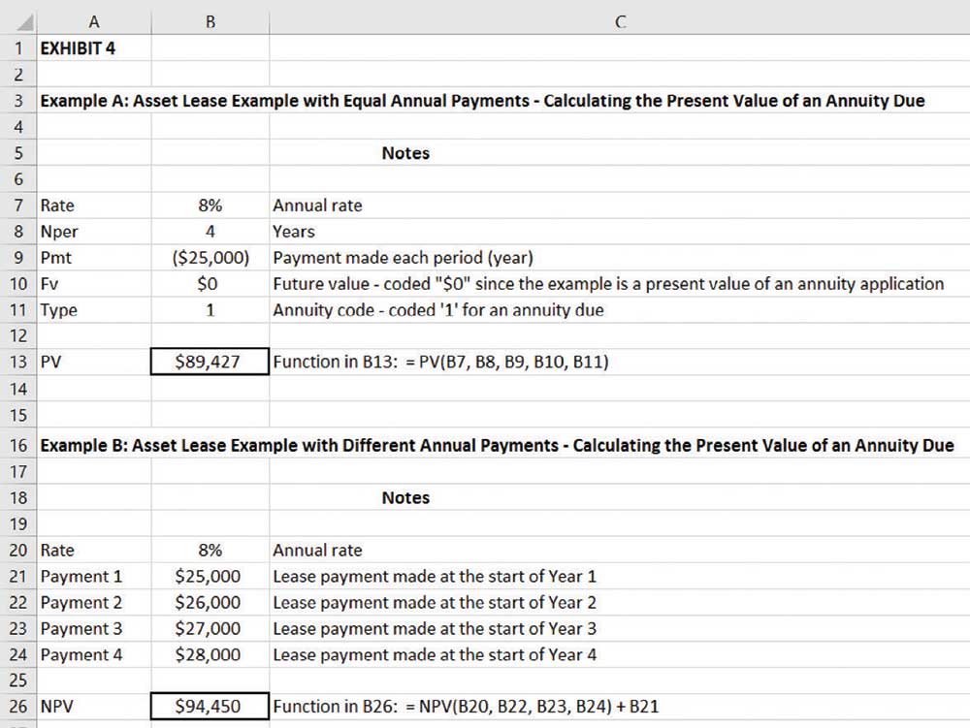Click the NPV function note in row 26

(466, 707)
